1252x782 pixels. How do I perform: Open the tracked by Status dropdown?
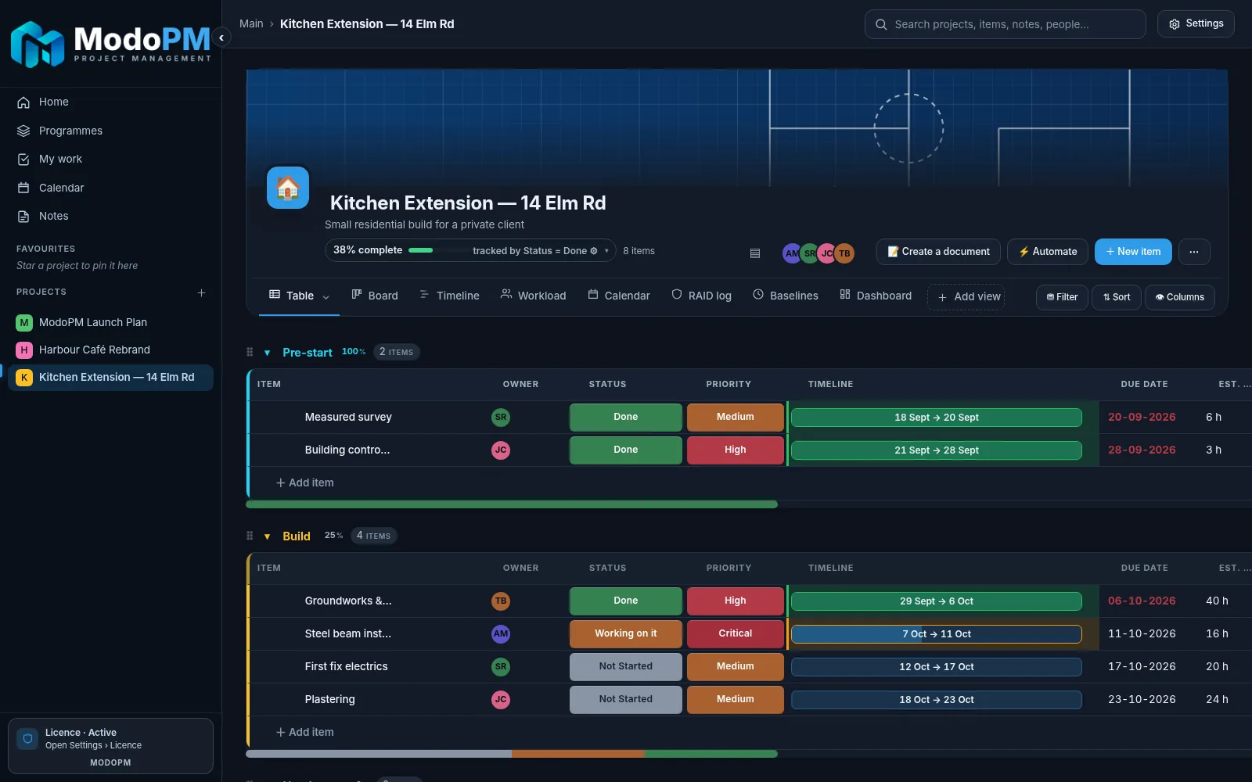coord(541,251)
